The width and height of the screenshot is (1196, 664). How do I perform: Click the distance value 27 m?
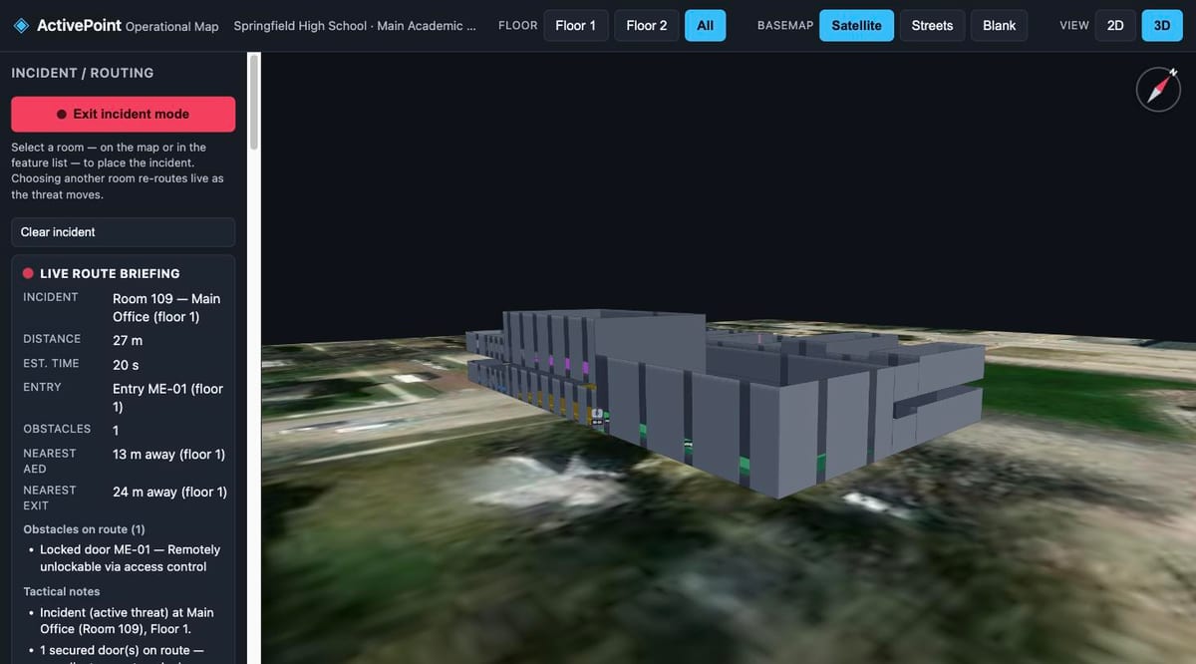(x=128, y=340)
